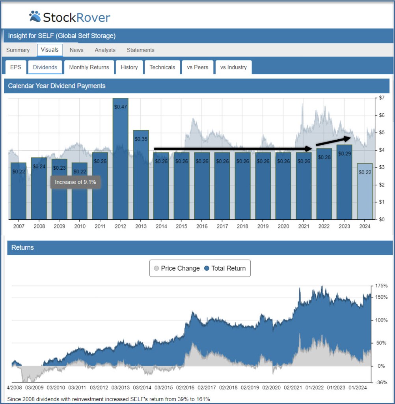Click the 2012 dividend bar showing $0.47

120,158
